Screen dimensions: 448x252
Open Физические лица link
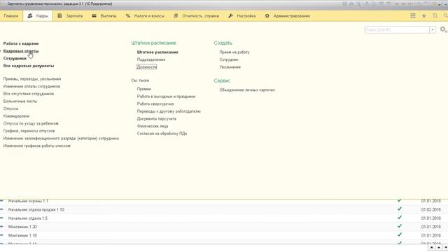click(x=153, y=126)
